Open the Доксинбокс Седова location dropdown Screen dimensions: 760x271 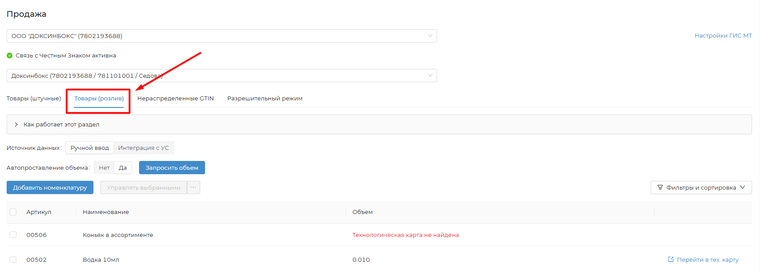click(221, 76)
